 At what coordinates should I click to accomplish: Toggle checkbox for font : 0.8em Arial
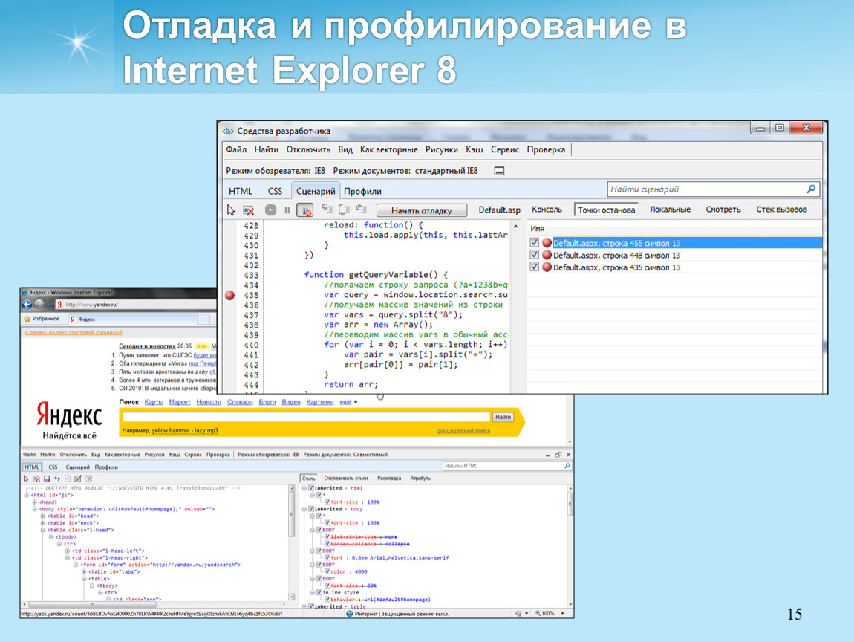pyautogui.click(x=327, y=557)
